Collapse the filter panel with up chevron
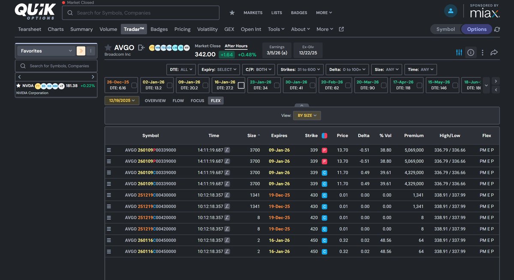This screenshot has width=514, height=280. point(301,105)
